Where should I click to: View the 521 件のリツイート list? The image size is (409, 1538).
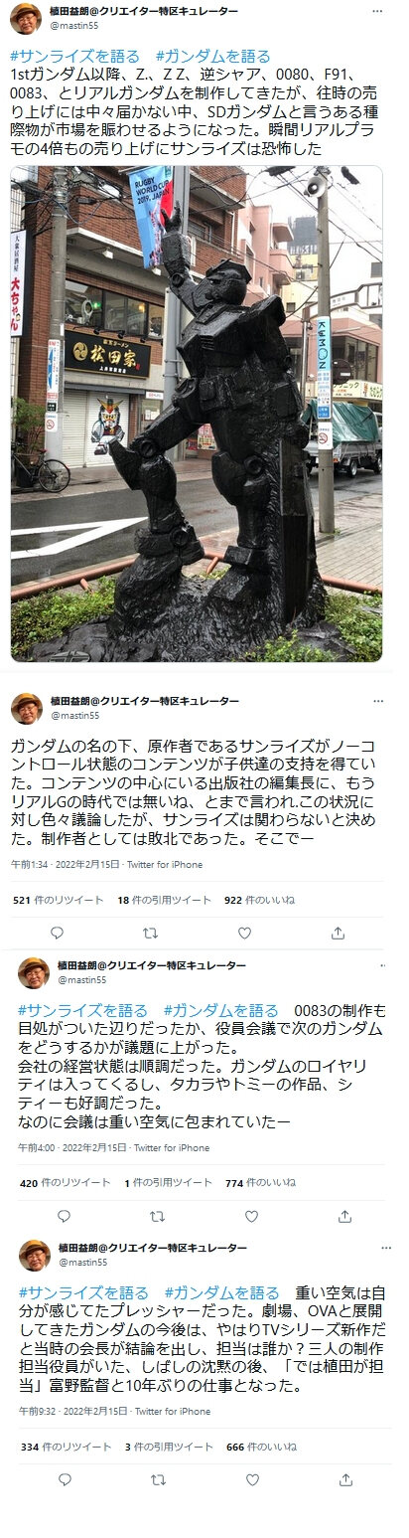click(58, 900)
